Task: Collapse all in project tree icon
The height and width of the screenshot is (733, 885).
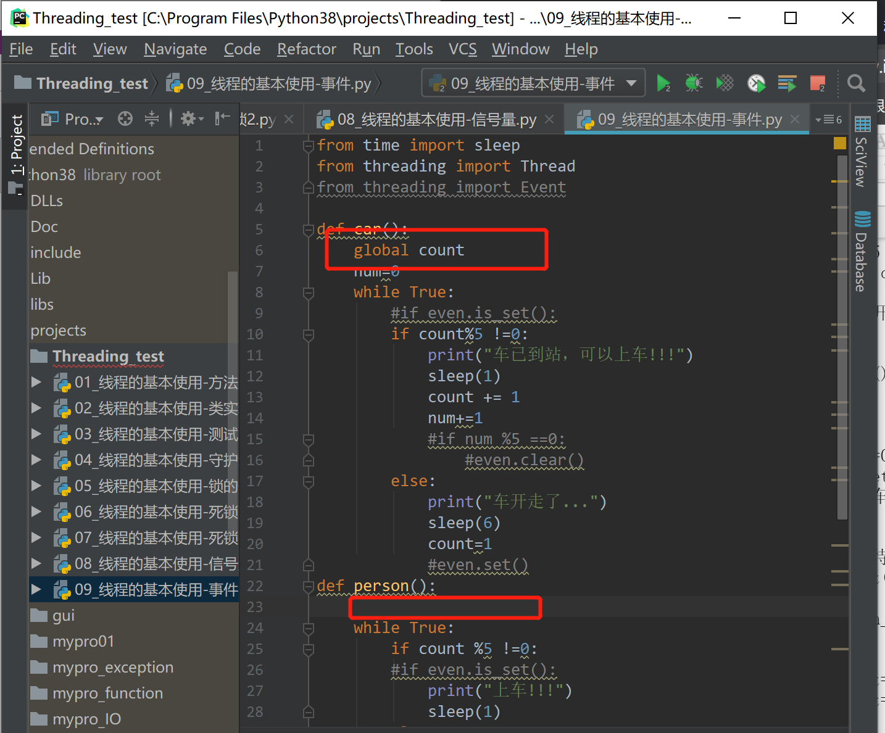Action: (152, 118)
